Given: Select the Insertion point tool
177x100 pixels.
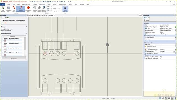Looking at the screenshot, I should pyautogui.click(x=35, y=9).
